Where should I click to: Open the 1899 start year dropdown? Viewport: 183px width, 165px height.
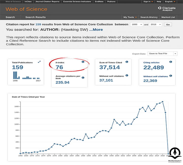(x=136, y=24)
